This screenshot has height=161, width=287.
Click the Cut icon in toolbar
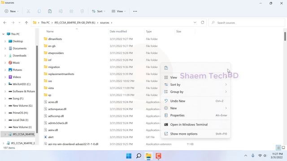[x=28, y=11]
